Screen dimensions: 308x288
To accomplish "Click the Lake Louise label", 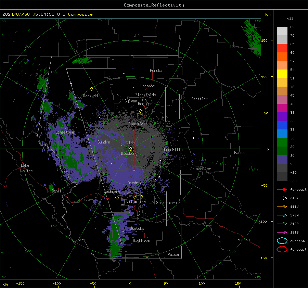I will [27, 168].
